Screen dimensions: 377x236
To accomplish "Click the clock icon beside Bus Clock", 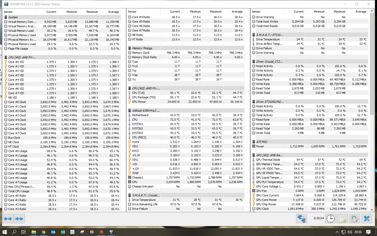I will coord(6,138).
